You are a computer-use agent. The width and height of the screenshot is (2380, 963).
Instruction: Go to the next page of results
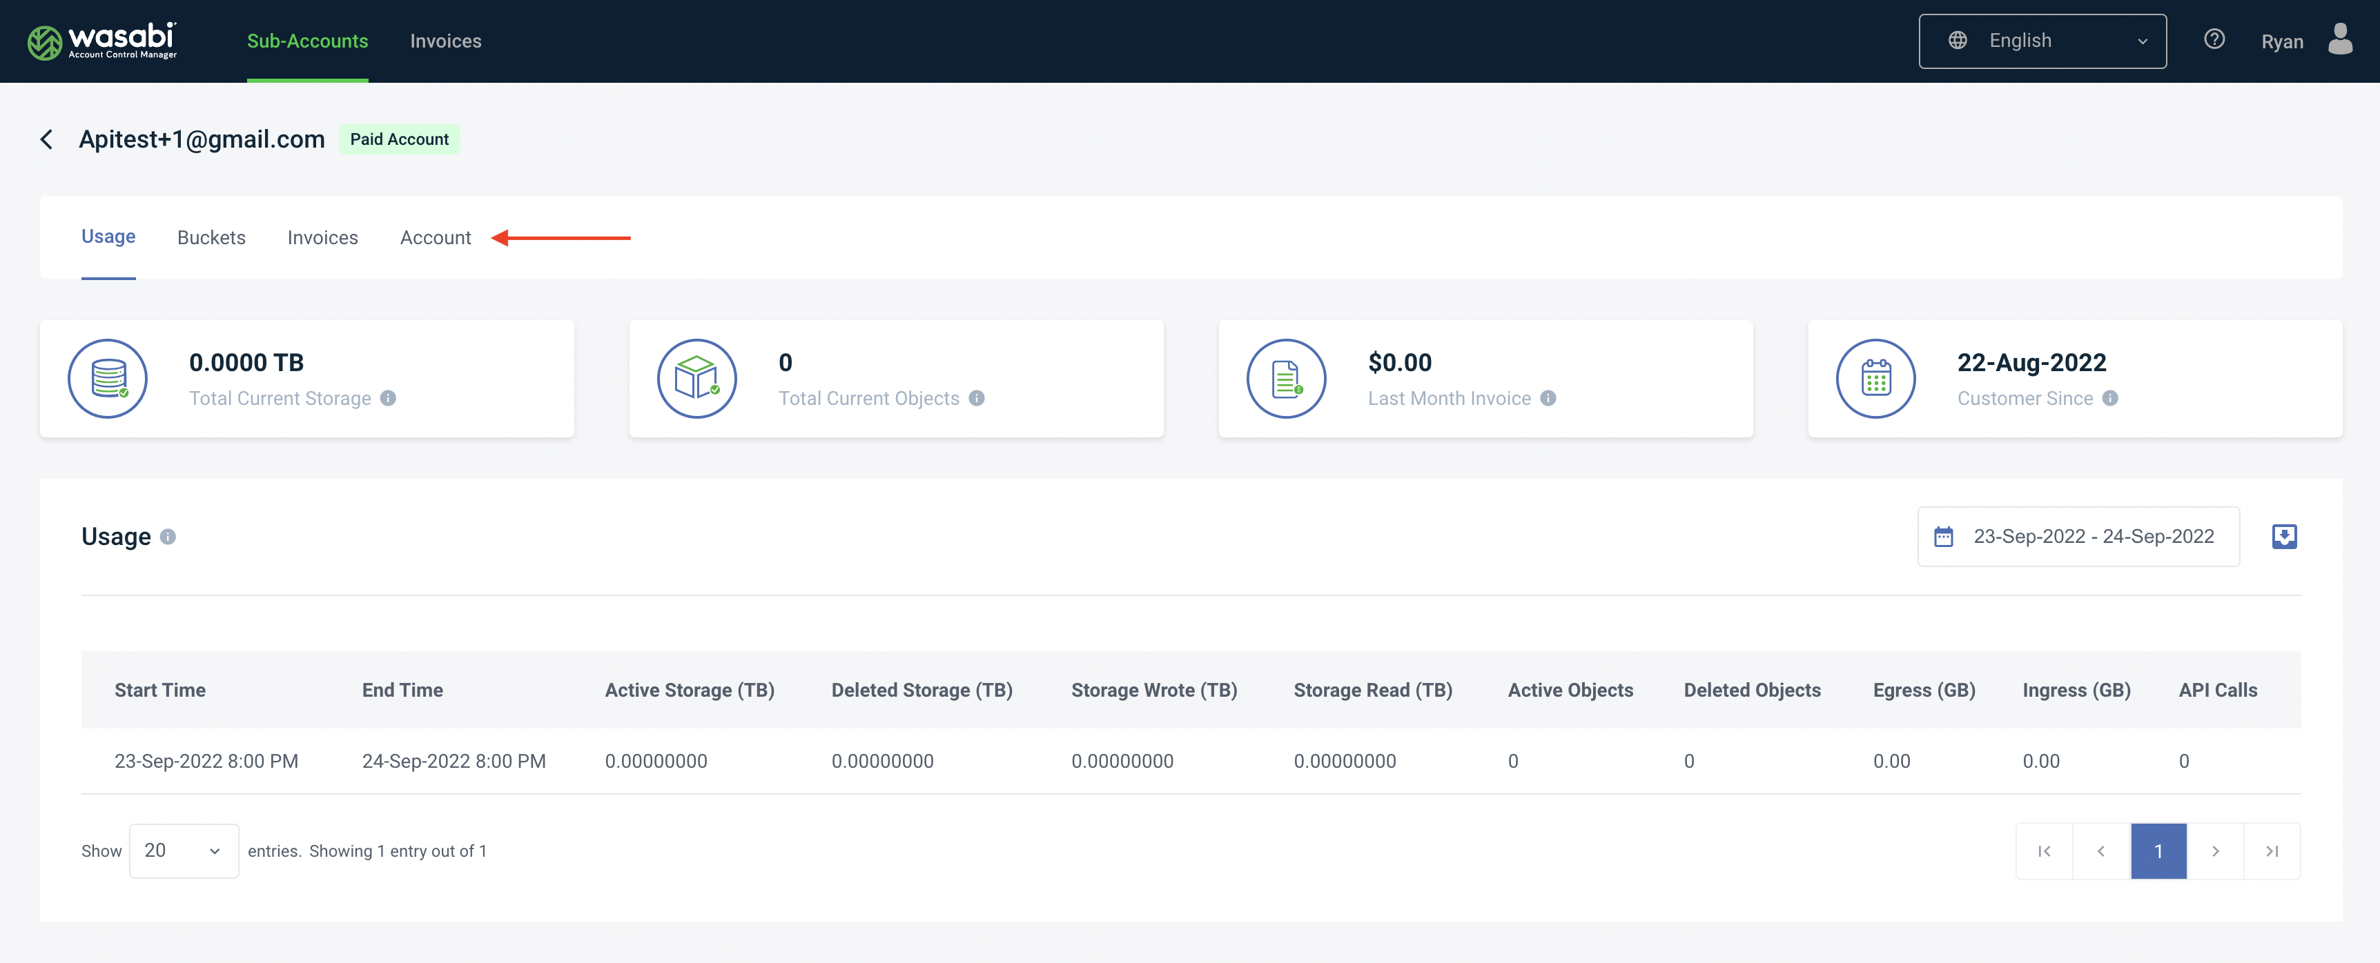coord(2214,851)
